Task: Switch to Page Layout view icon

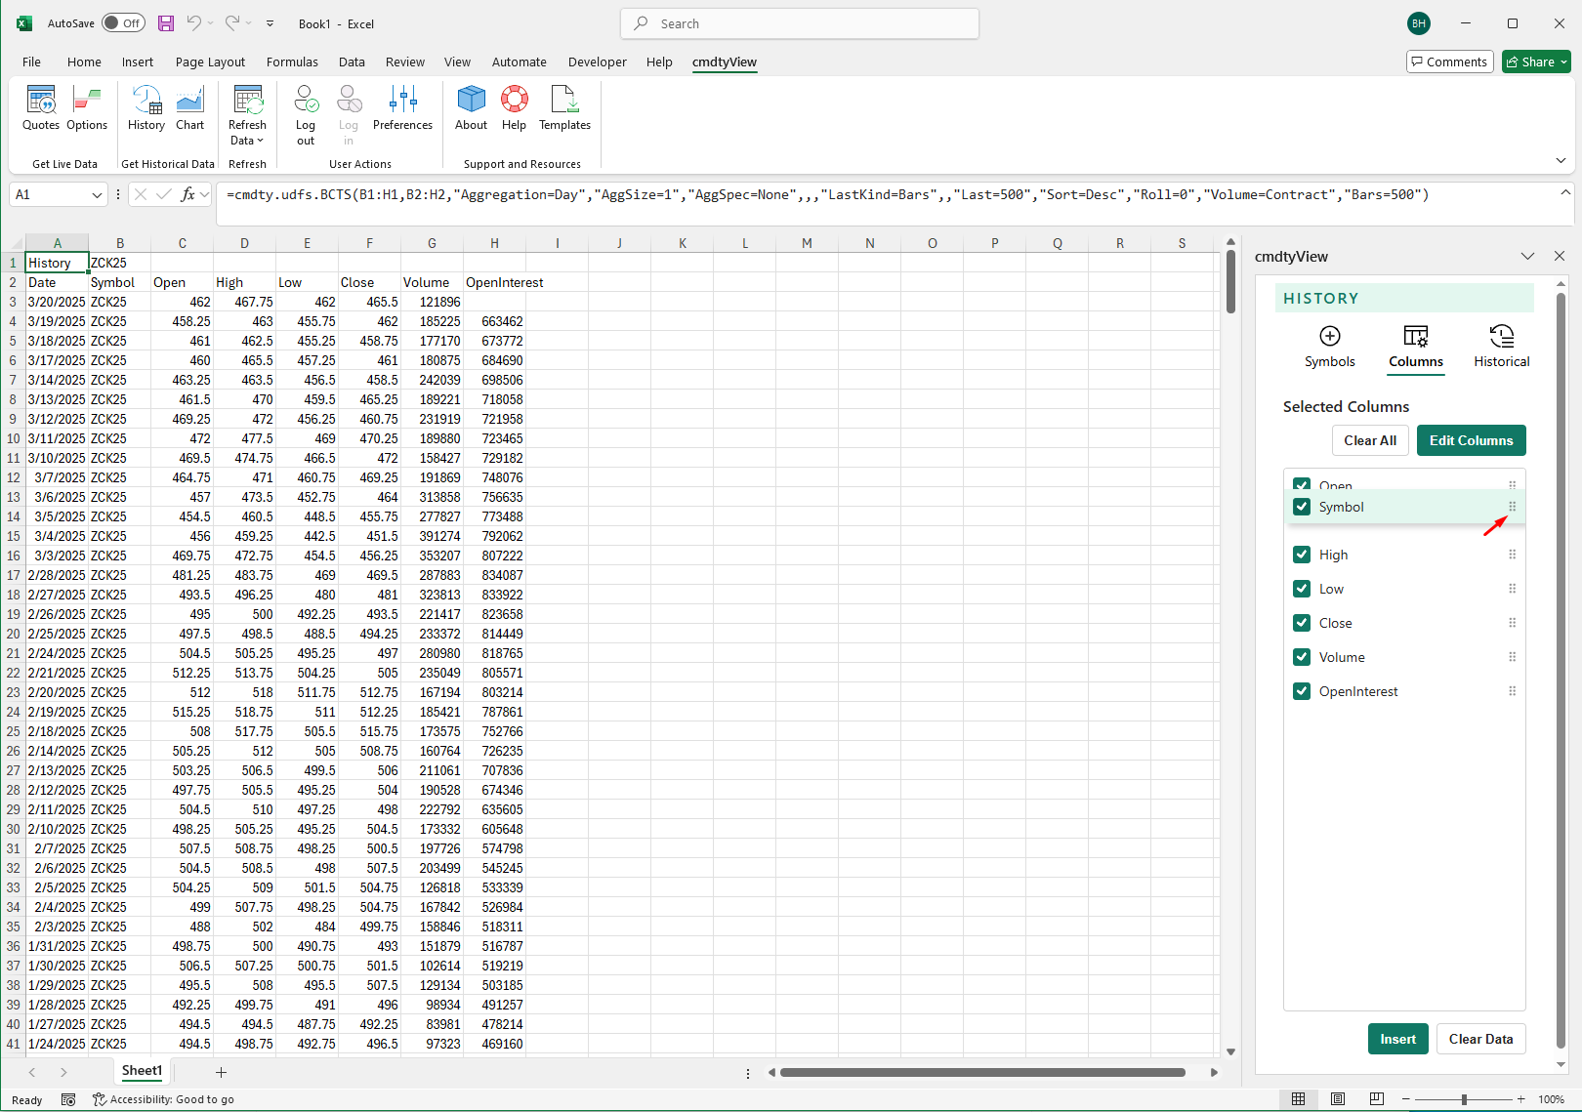Action: 1338,1099
